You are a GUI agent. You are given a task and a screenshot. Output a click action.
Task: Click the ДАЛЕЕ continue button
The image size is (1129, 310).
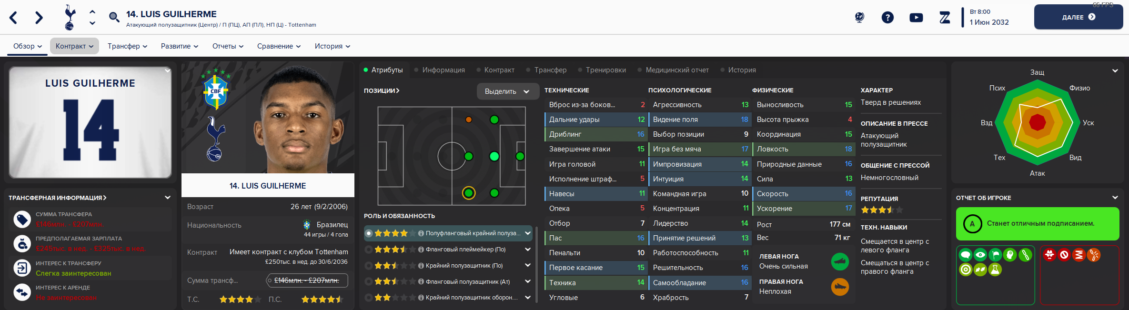pyautogui.click(x=1079, y=17)
